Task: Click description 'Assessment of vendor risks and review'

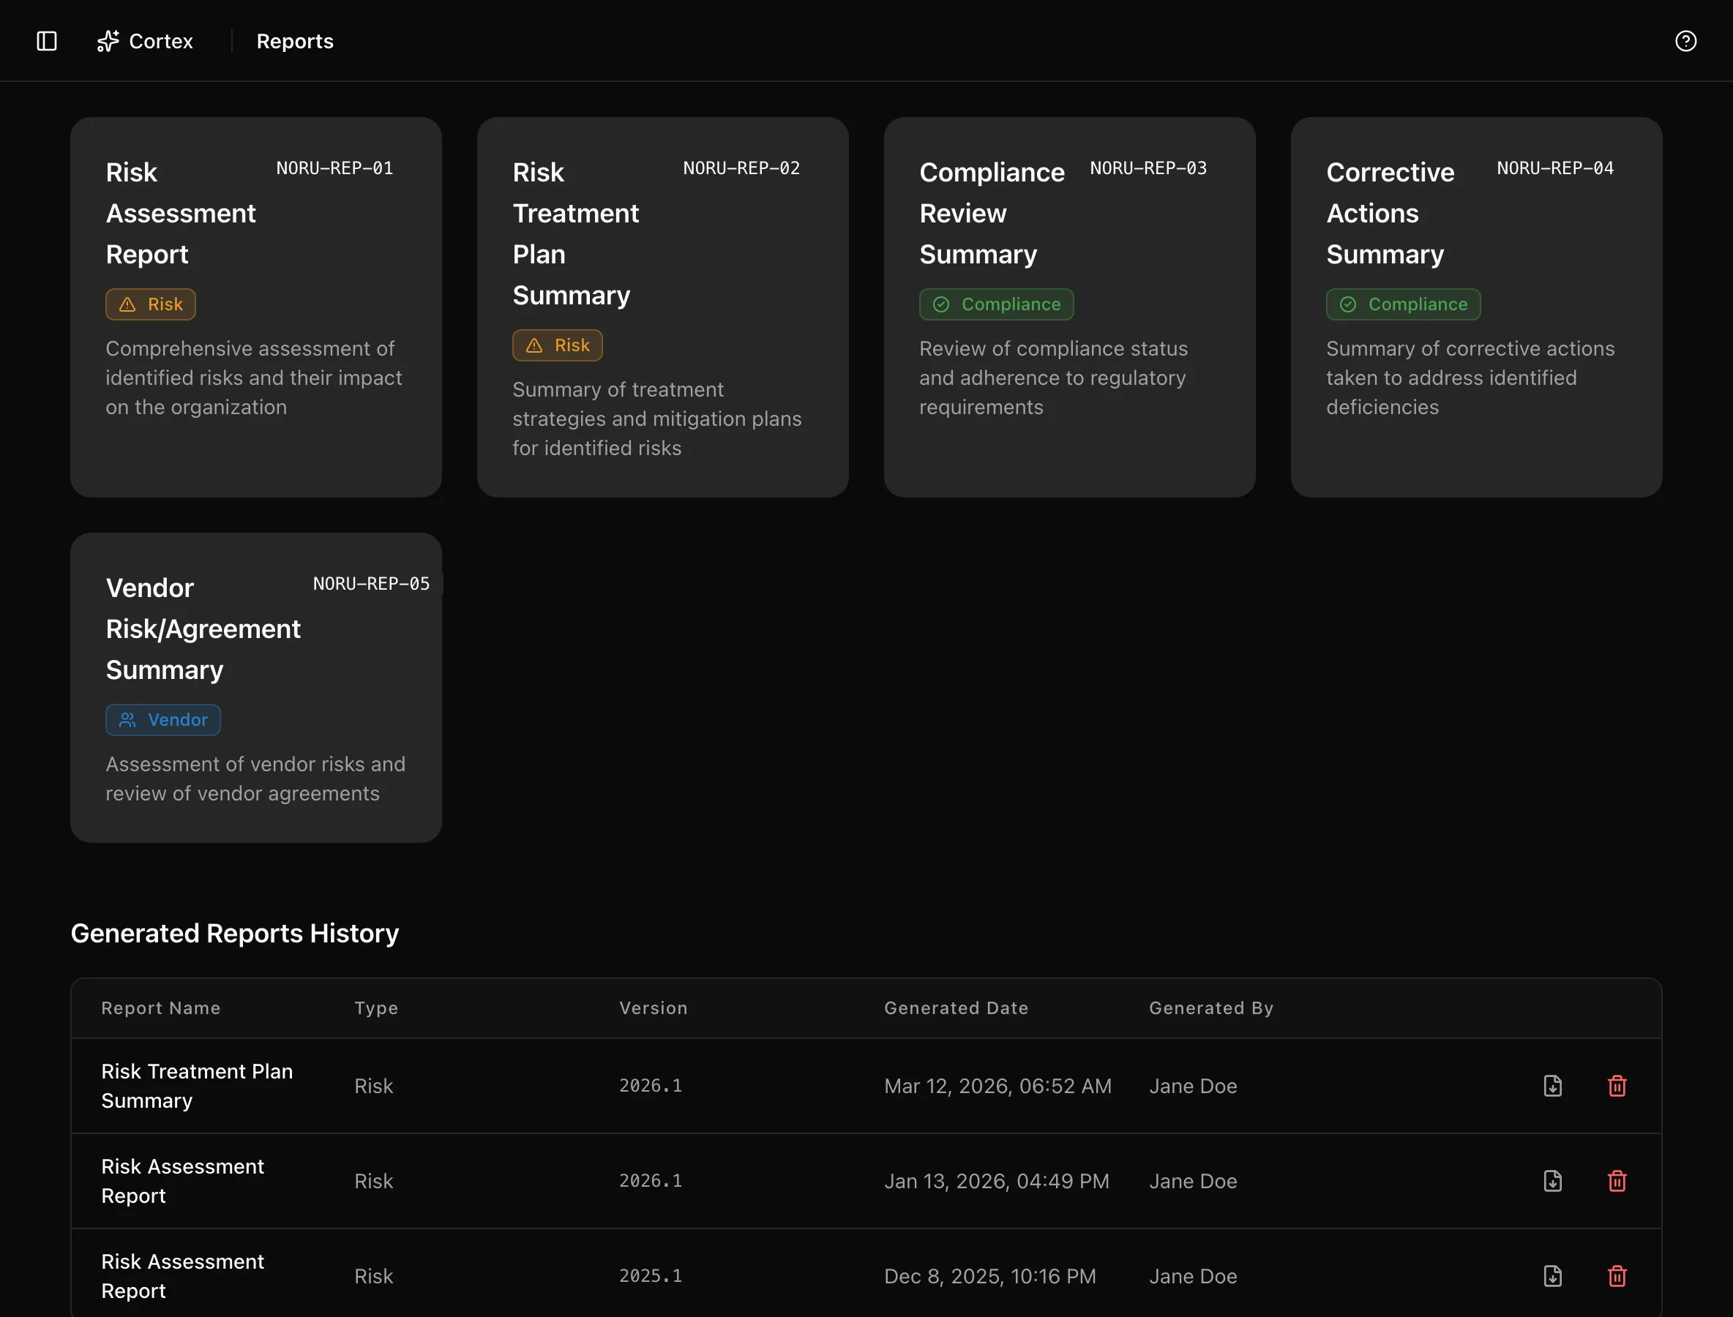Action: coord(255,778)
